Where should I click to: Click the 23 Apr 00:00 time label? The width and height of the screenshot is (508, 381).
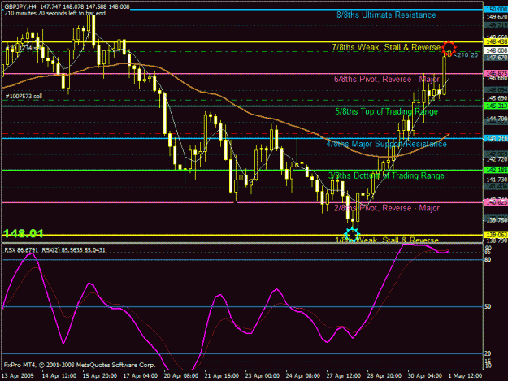[262, 376]
